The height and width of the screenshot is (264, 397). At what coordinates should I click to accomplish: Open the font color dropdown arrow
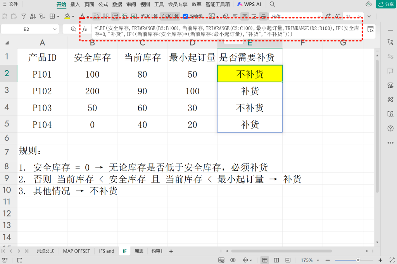[88, 16]
